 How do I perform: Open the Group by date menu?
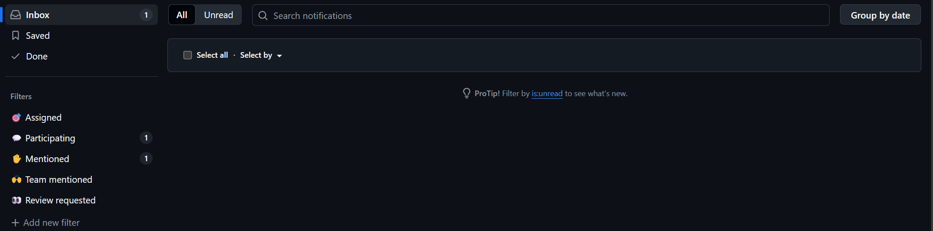(x=880, y=15)
